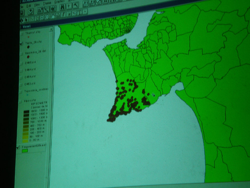The image size is (250, 188).
Task: Open the View menu
Action: [37, 5]
